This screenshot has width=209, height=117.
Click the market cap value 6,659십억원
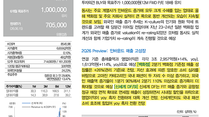click(x=64, y=48)
